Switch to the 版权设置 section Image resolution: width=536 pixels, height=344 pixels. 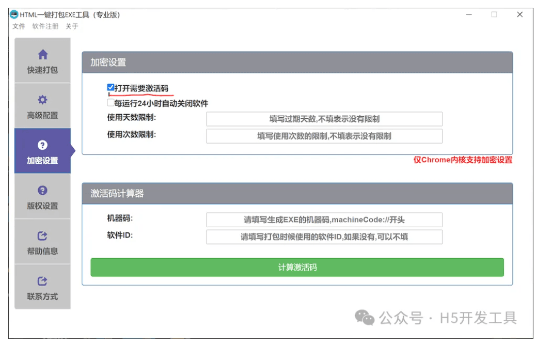[43, 198]
